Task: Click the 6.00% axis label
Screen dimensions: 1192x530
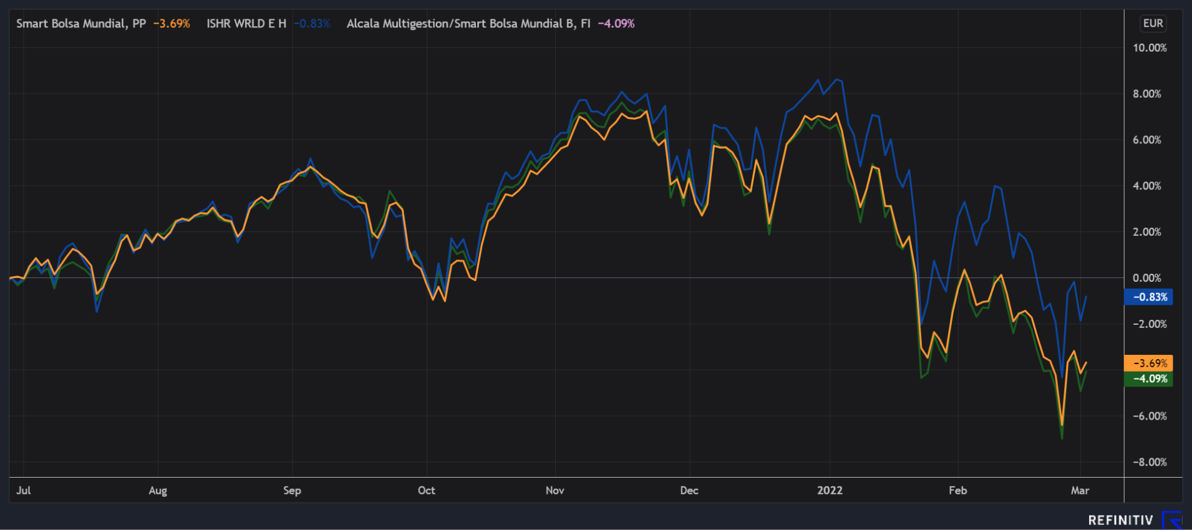Action: (1147, 140)
